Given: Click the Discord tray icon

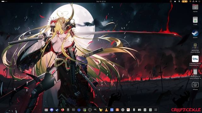Looking at the screenshot, I should pos(175,1).
